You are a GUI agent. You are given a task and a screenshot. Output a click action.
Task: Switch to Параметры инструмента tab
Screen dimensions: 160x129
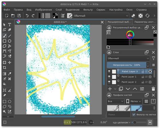click(x=144, y=22)
